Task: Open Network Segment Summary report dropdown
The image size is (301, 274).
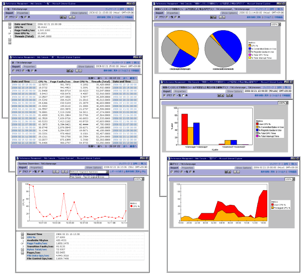Action: point(89,172)
